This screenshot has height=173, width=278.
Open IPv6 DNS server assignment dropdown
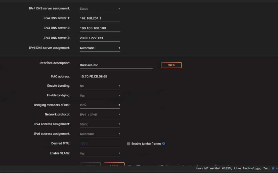(x=100, y=48)
